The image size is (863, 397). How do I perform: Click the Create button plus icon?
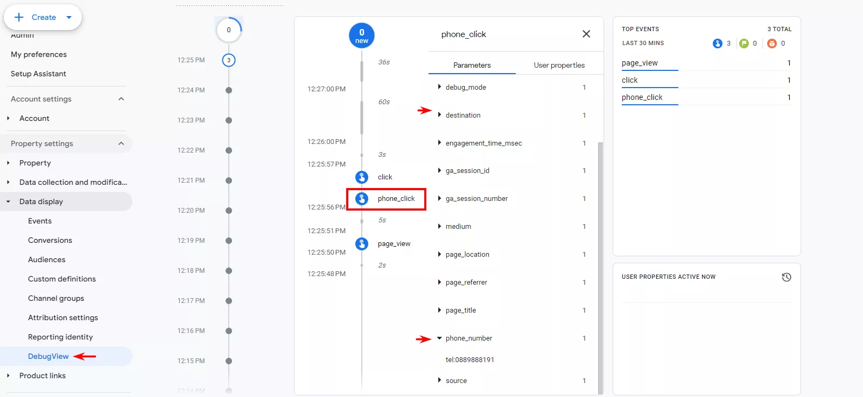point(19,17)
